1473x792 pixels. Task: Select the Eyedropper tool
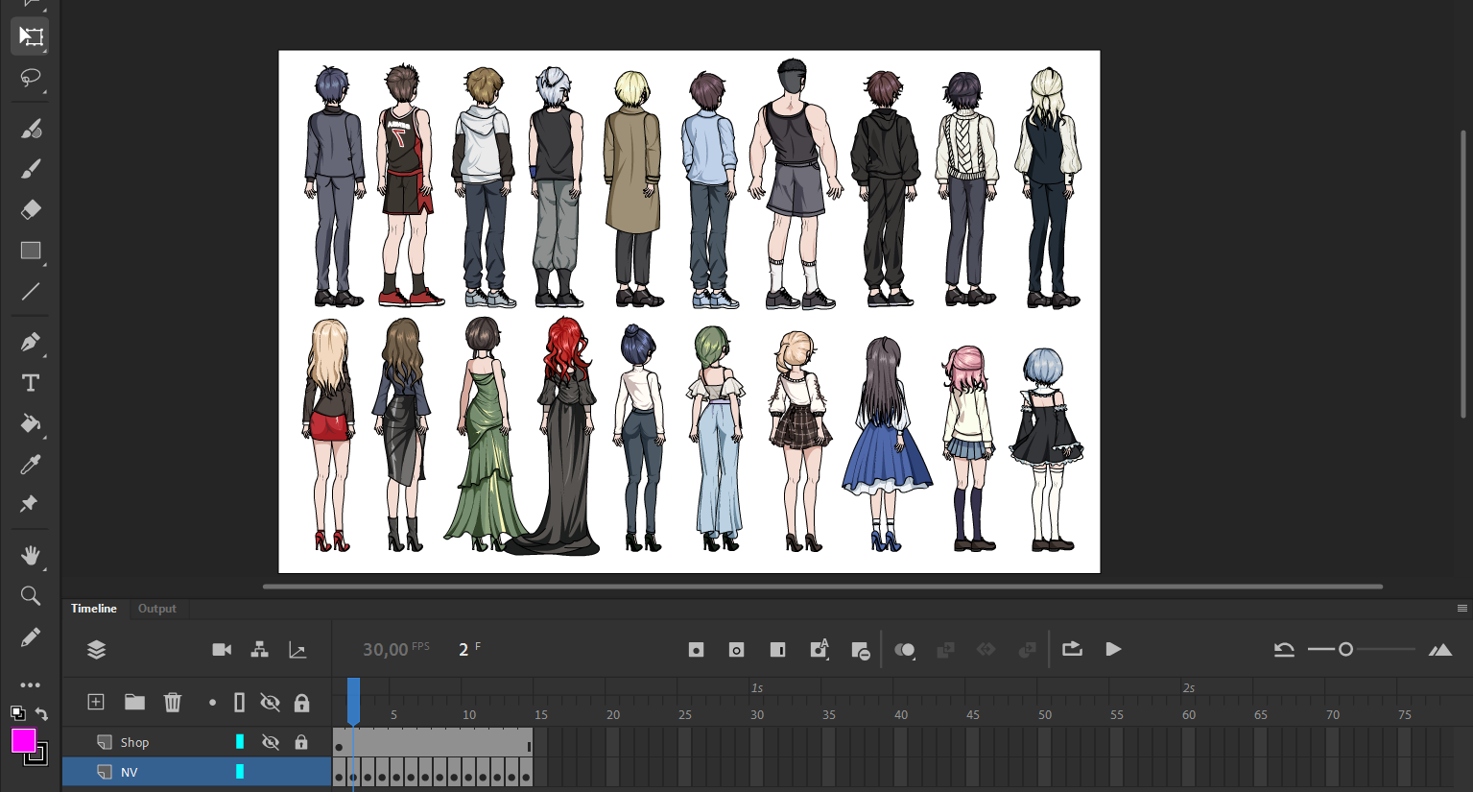point(31,465)
